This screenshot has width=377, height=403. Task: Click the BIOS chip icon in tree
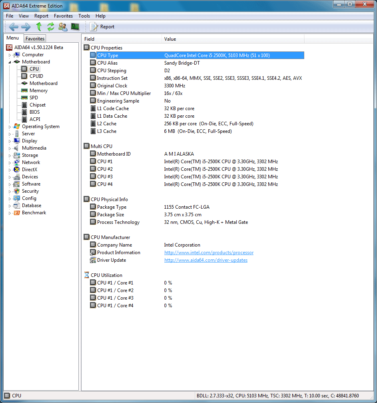coord(24,112)
